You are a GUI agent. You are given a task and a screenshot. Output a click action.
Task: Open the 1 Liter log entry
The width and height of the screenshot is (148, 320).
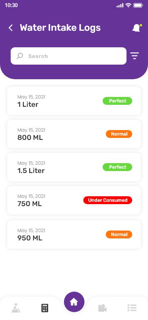[74, 101]
